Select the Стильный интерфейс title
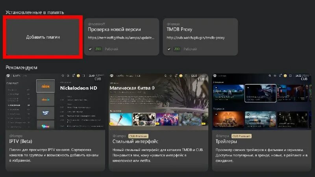315x177 pixels. [x=135, y=142]
